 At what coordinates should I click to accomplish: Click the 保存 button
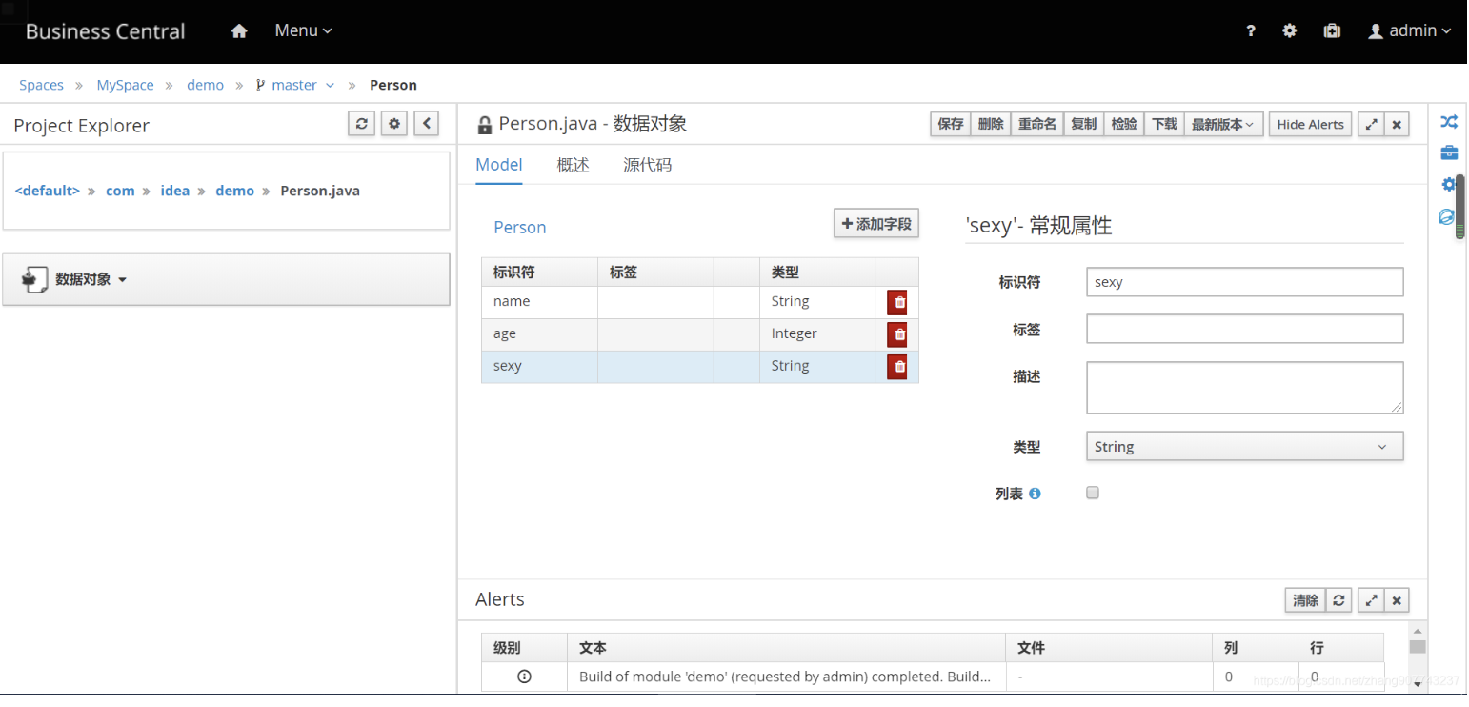pos(951,124)
